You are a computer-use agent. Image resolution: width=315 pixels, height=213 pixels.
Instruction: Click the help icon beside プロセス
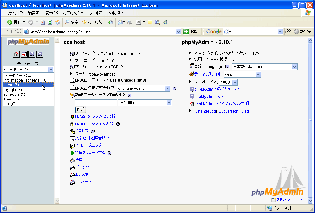(93, 131)
